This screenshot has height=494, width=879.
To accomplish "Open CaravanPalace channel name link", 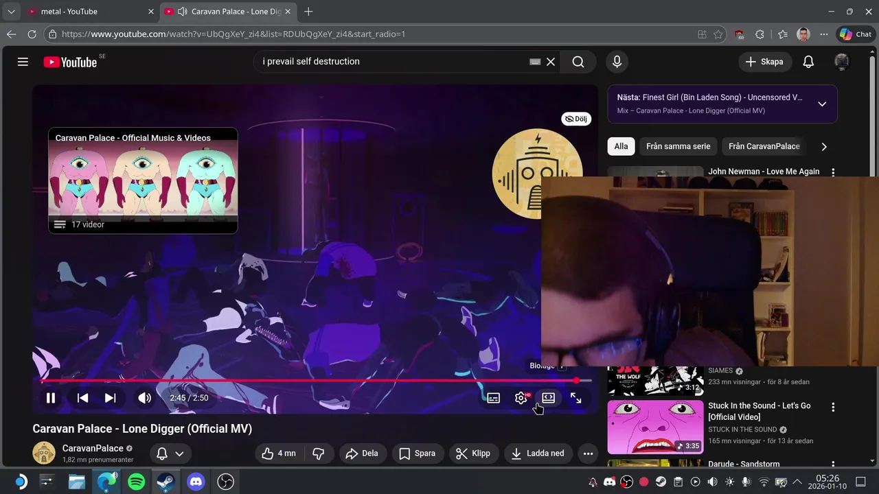I will click(x=93, y=448).
